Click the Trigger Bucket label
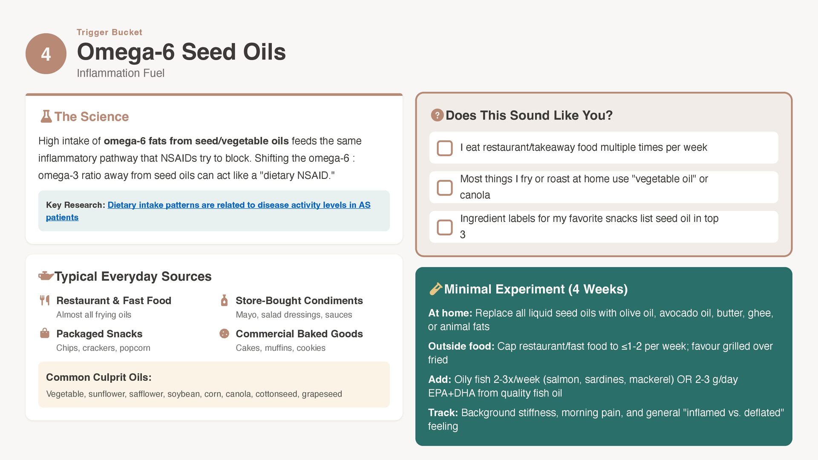The width and height of the screenshot is (818, 460). coord(109,32)
